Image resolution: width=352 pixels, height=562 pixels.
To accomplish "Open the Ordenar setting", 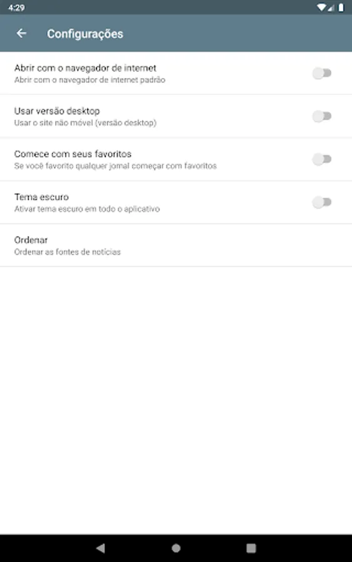I will (x=176, y=245).
